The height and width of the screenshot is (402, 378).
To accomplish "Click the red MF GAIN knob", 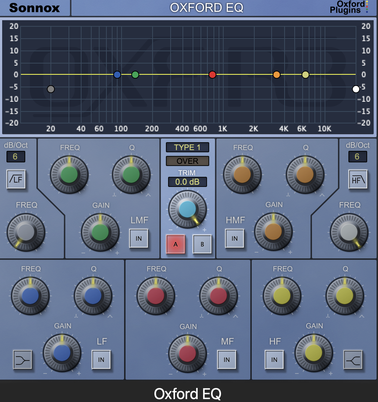I will coord(187,354).
